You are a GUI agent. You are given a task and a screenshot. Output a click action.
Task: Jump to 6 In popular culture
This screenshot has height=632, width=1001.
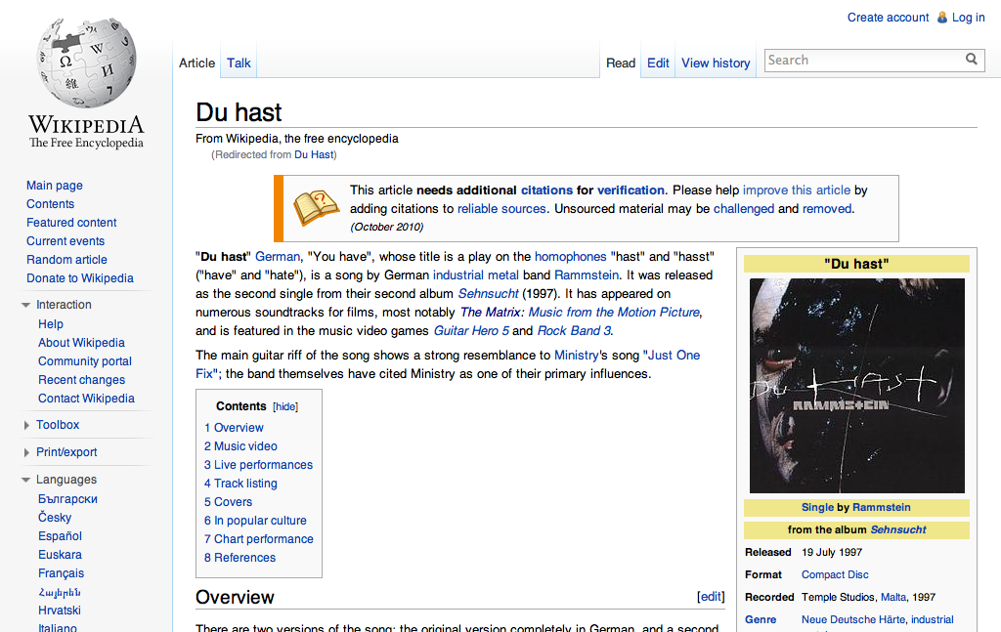click(x=255, y=521)
